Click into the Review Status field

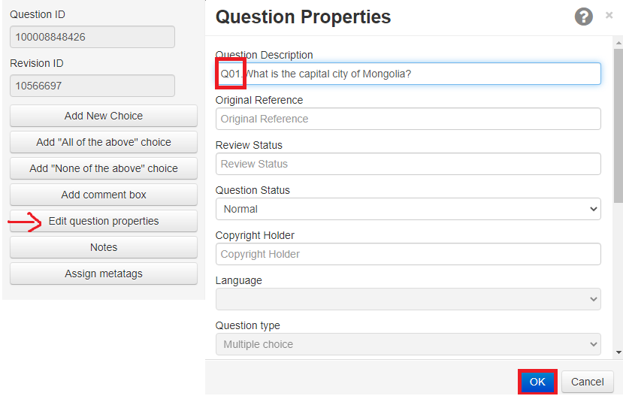click(408, 164)
